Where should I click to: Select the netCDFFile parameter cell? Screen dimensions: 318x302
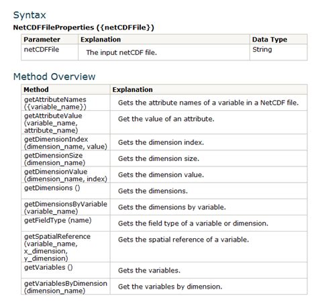click(50, 52)
